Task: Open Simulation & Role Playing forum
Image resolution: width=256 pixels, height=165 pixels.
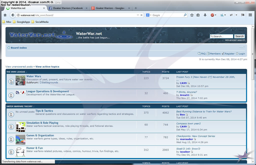Action: pos(42,123)
